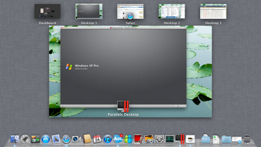Open FaceTime camera icon
261x147 pixels.
[x=76, y=139]
